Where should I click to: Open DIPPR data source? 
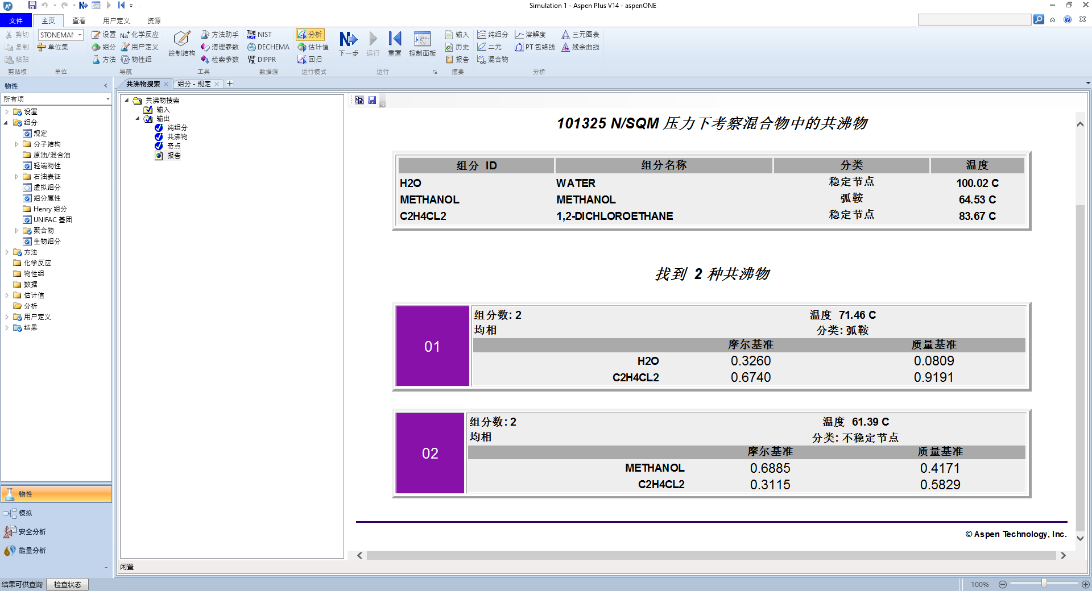point(262,60)
